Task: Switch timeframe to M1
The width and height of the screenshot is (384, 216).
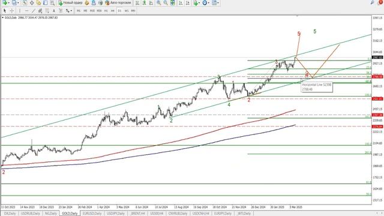Action: (79, 11)
